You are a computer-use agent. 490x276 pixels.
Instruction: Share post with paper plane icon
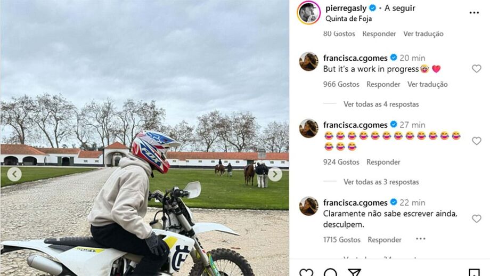(354, 272)
